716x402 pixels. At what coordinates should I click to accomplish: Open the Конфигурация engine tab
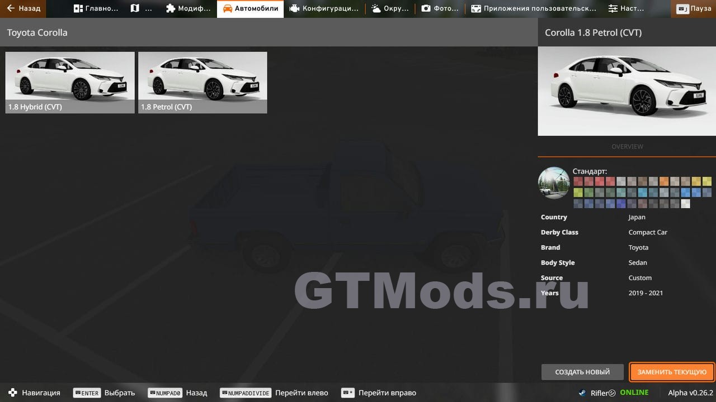point(324,8)
